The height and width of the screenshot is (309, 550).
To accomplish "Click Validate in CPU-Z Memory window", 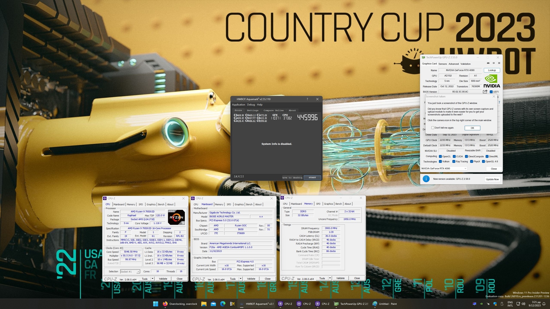I will pos(340,278).
